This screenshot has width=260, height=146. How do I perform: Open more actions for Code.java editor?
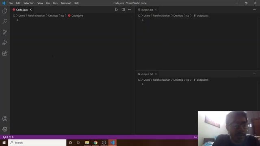pos(130,10)
